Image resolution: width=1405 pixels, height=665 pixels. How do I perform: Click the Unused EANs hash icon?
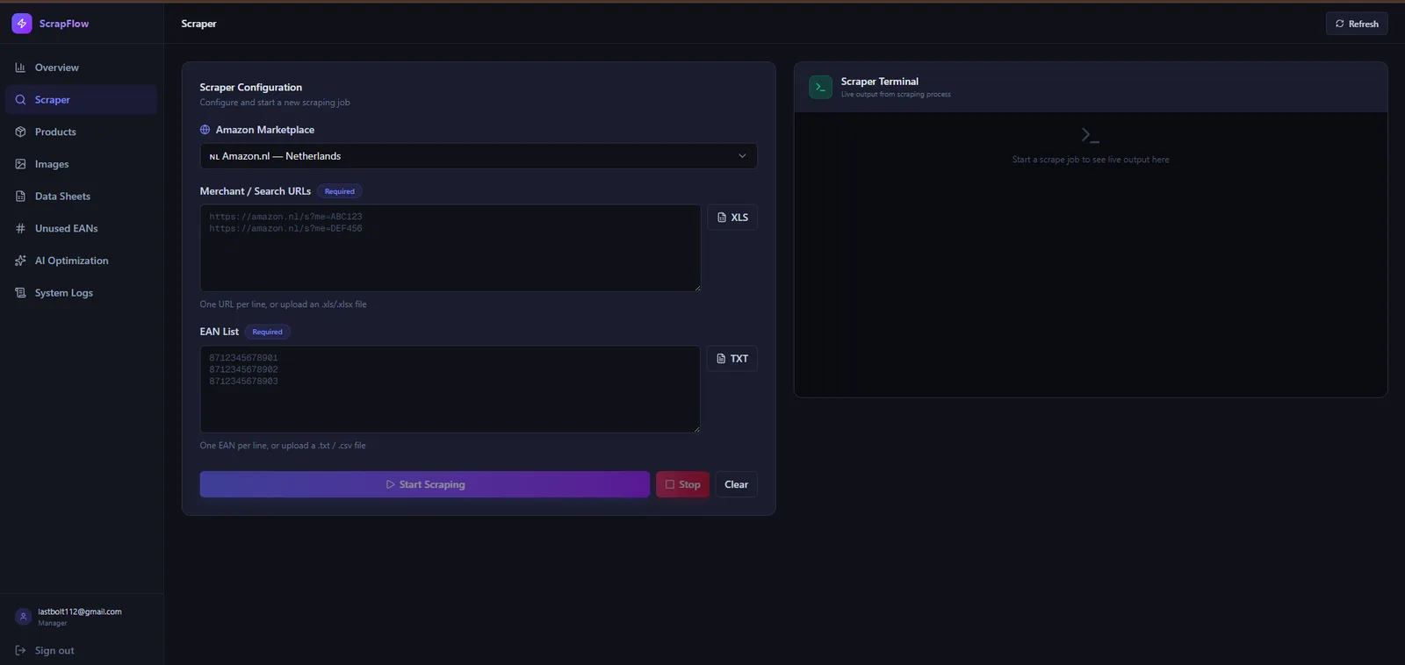20,228
